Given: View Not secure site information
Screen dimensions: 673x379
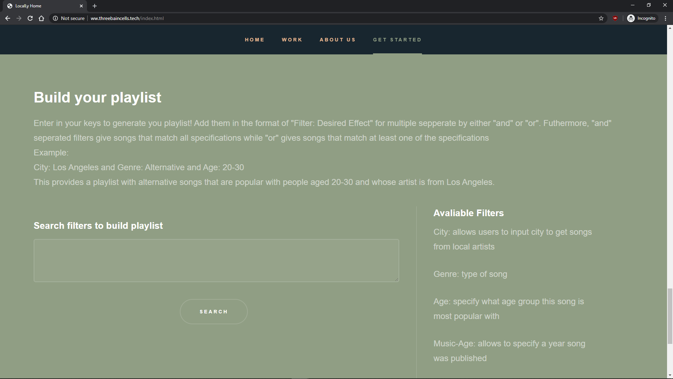Looking at the screenshot, I should [69, 18].
